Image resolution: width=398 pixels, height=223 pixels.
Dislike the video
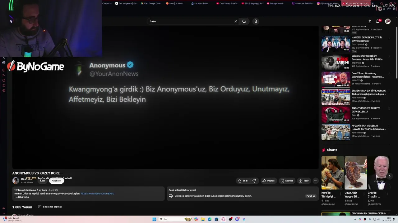coord(254,181)
